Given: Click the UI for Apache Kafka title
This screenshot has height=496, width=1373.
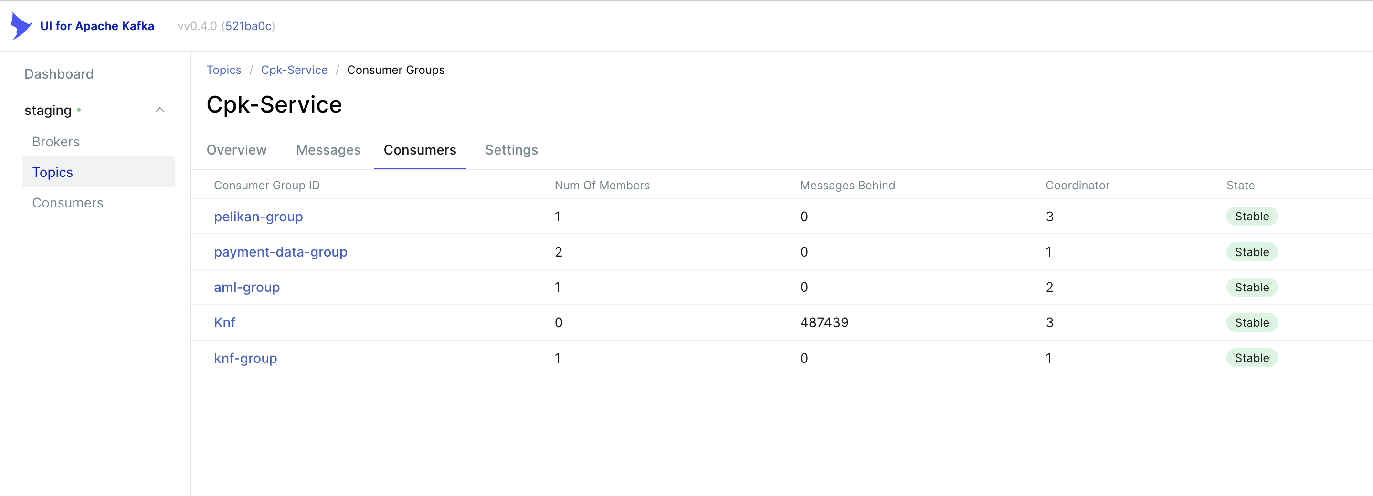Looking at the screenshot, I should click(97, 26).
